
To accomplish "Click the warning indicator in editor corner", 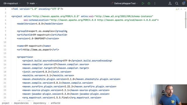I will (x=177, y=9).
